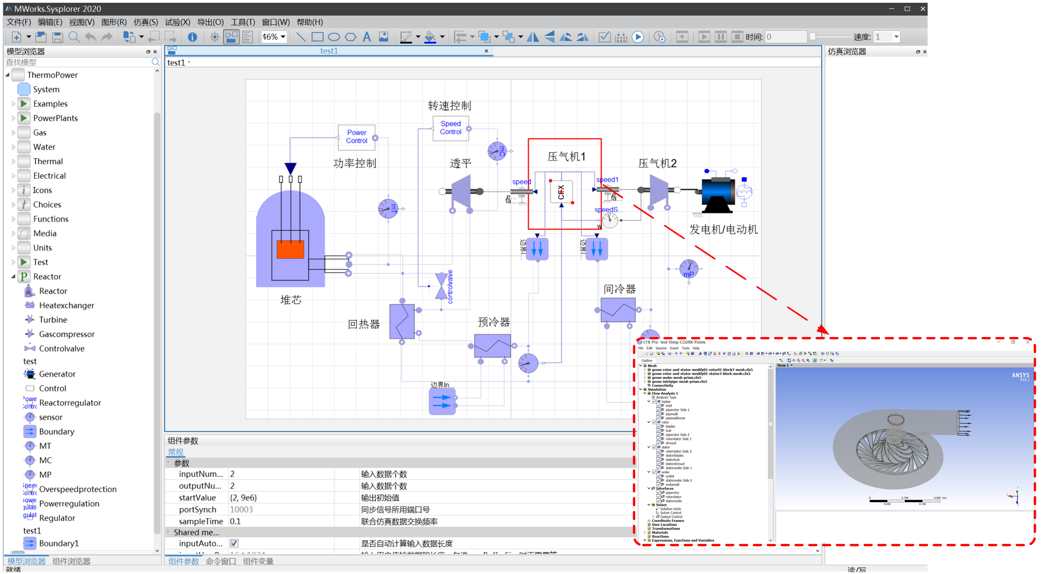Uncheck the rotor checkbox in CFX-Pre

654,422
